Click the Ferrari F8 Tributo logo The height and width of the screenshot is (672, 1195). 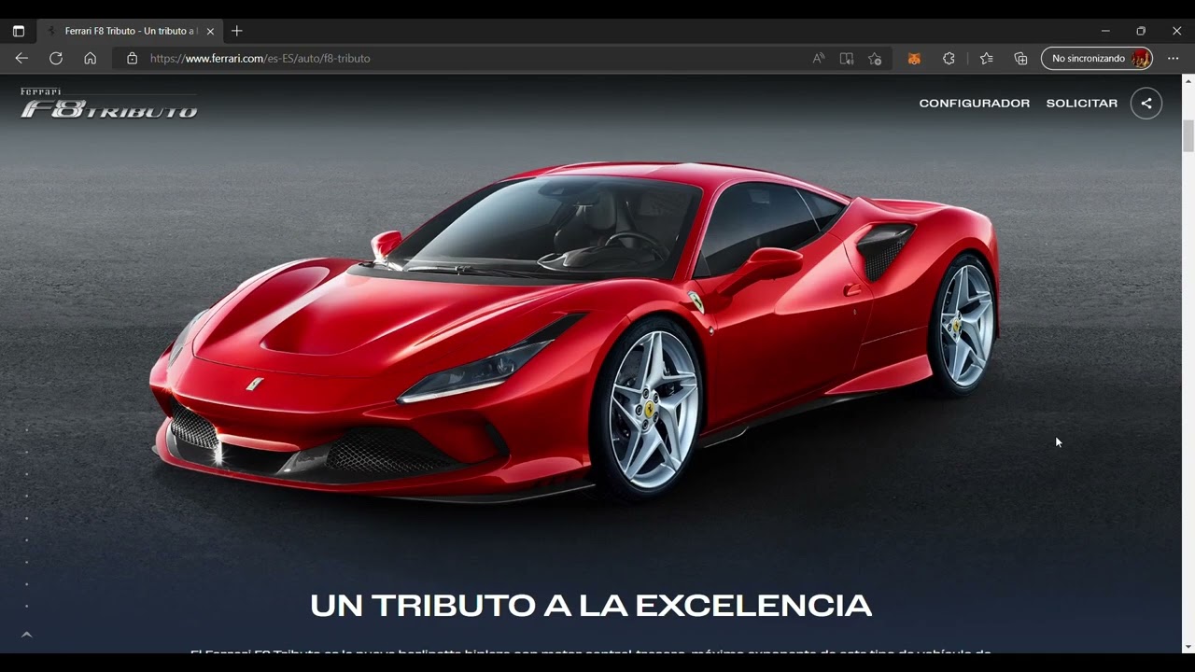tap(108, 104)
